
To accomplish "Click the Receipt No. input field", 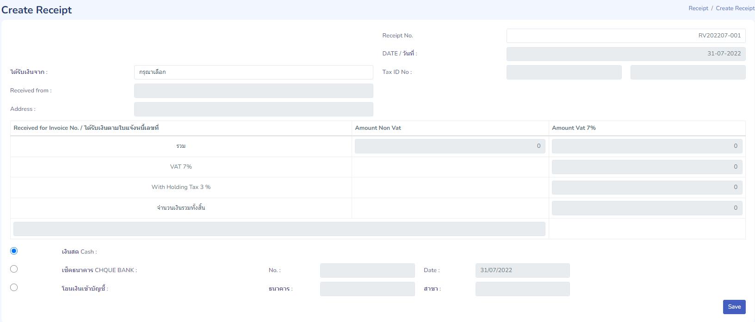I will coord(625,36).
